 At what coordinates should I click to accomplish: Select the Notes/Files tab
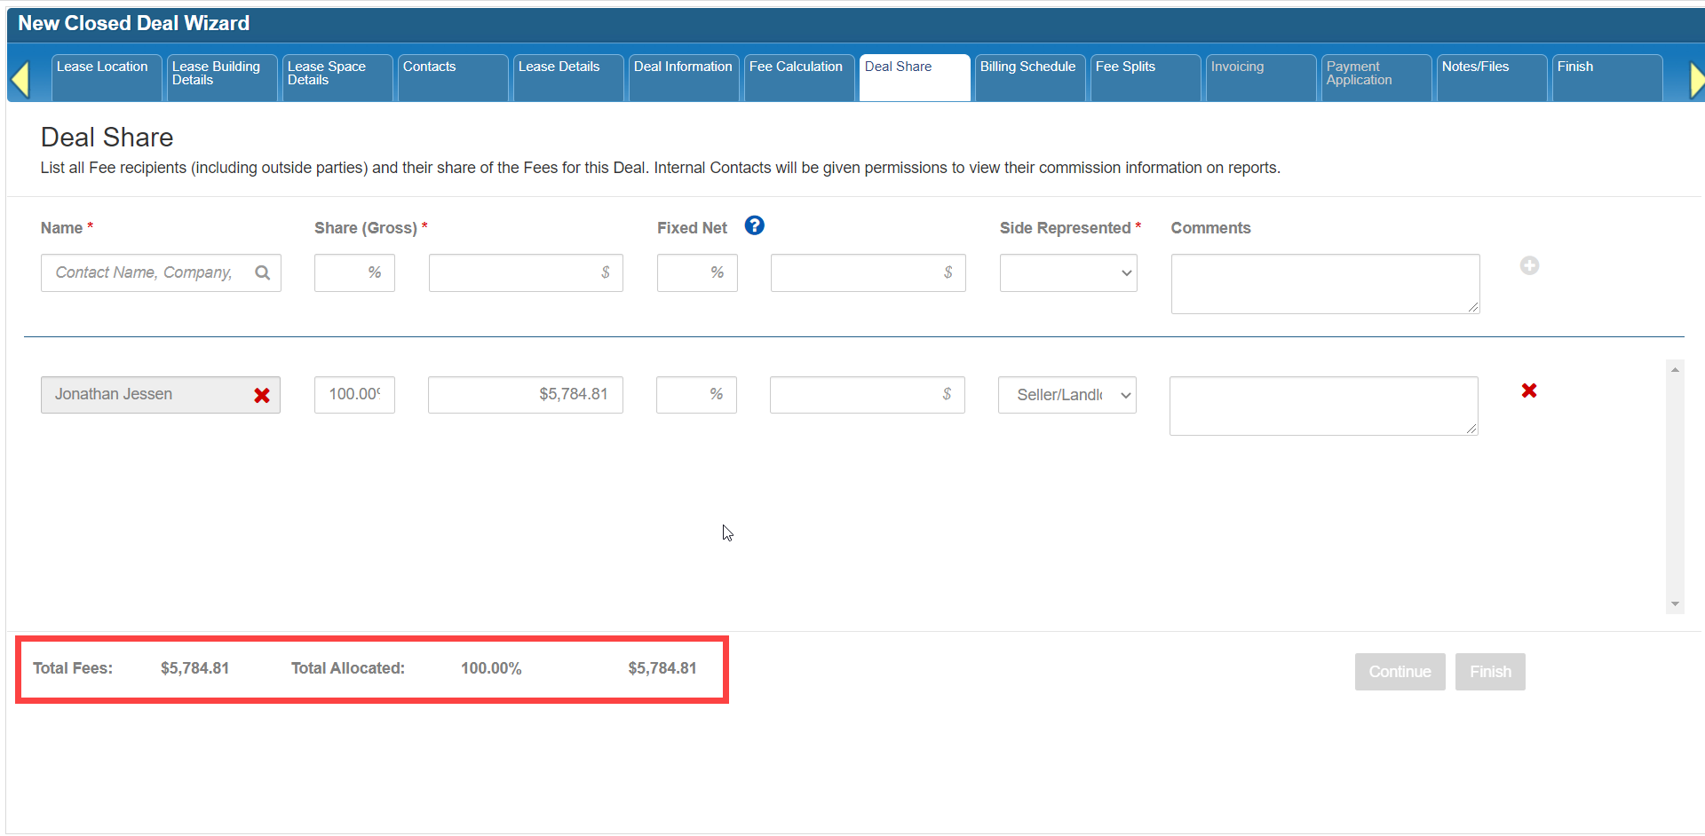pos(1489,77)
